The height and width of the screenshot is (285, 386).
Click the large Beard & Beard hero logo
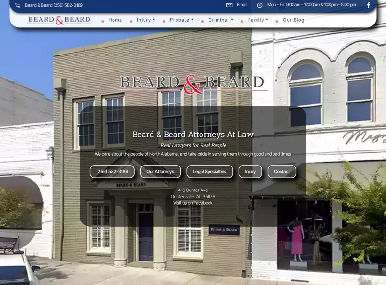tap(192, 84)
